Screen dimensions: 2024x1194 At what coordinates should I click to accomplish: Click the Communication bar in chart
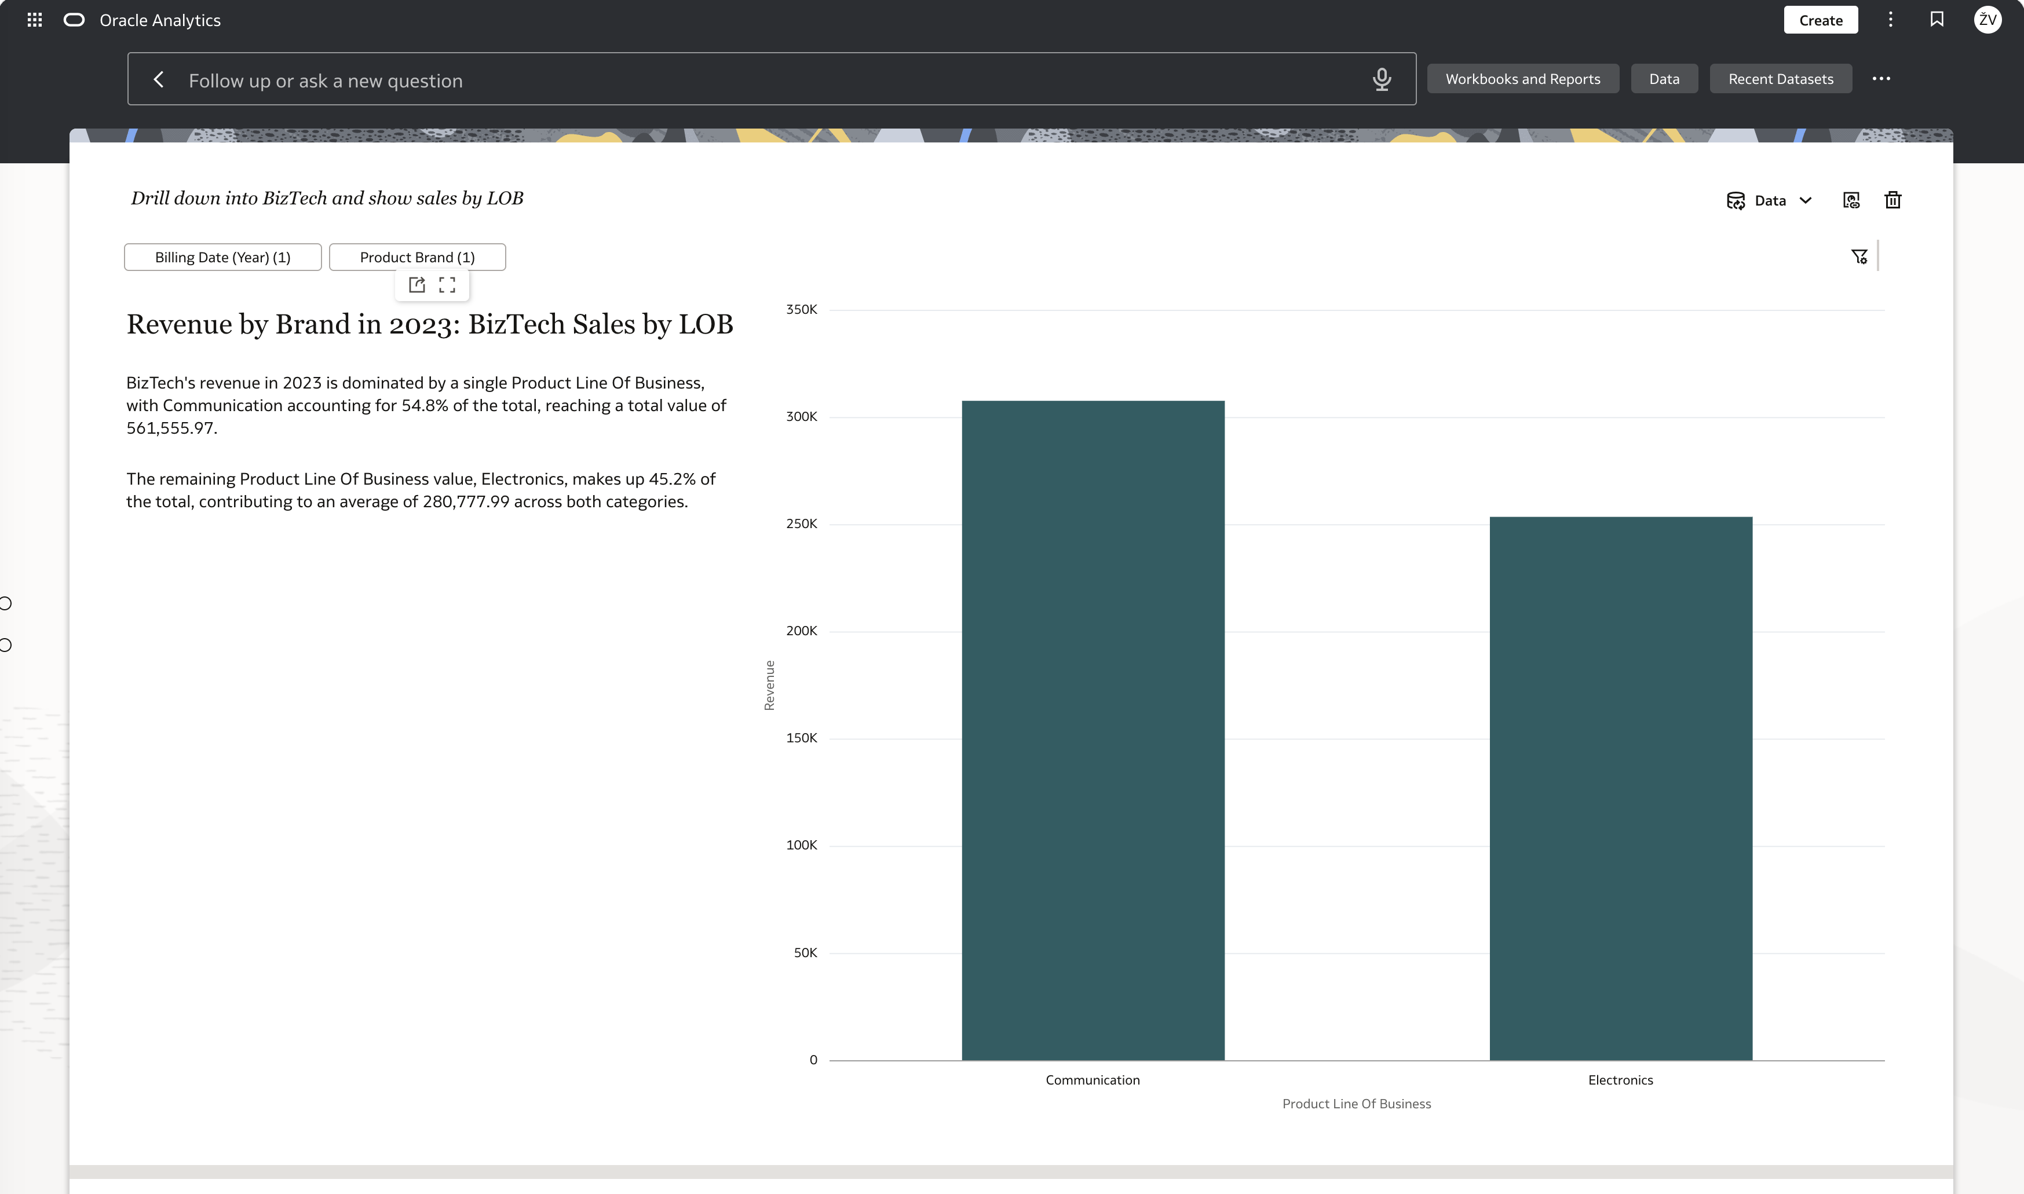pyautogui.click(x=1093, y=731)
